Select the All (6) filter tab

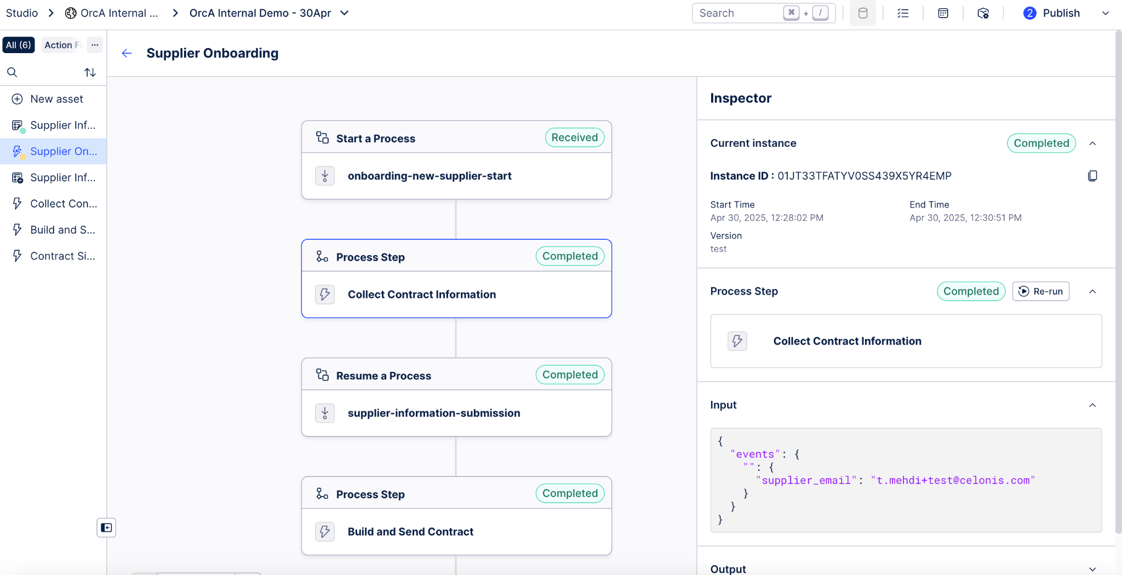[x=19, y=45]
